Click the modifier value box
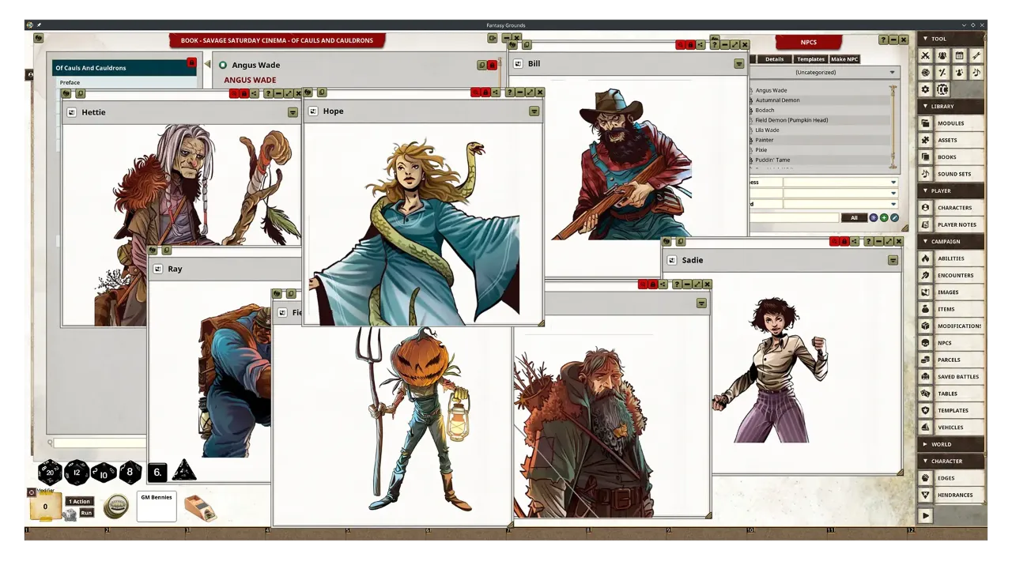The width and height of the screenshot is (1012, 569). point(45,507)
